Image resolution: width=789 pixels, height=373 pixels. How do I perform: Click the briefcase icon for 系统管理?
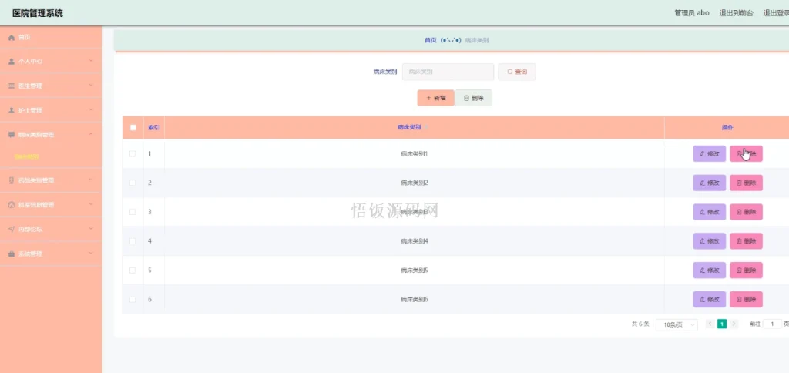(12, 254)
